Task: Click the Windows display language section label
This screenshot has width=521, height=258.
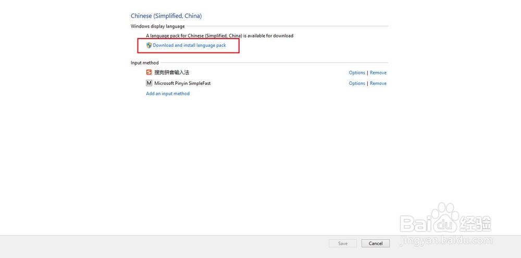Action: click(157, 27)
